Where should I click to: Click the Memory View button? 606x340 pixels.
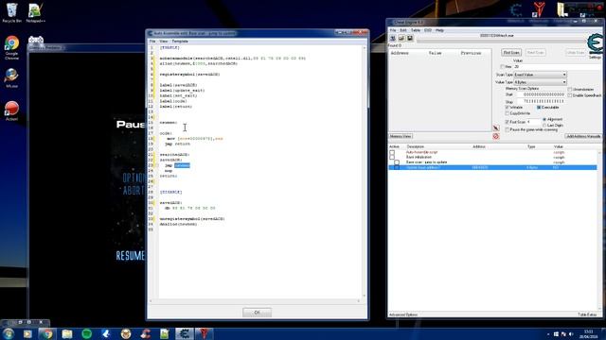click(401, 136)
